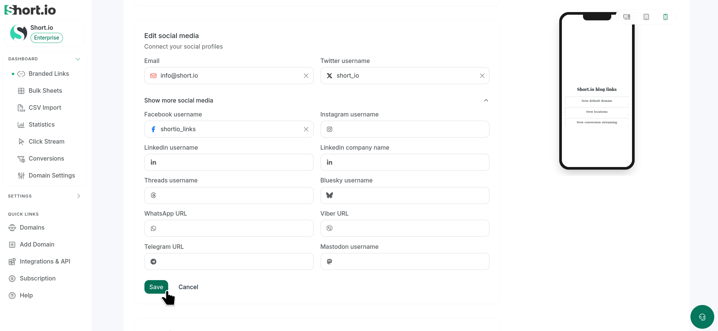Collapse the Show more social media section
This screenshot has height=331, width=718.
486,100
